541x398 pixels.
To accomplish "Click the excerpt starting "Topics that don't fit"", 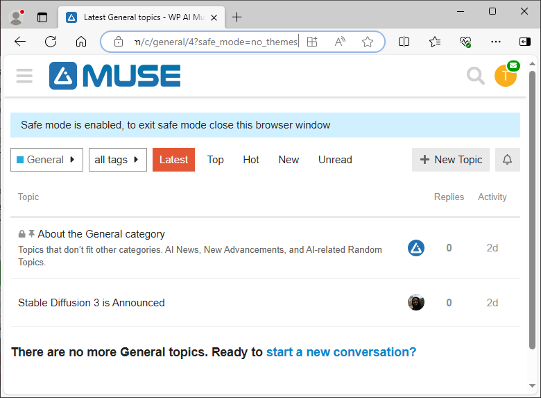I will [x=200, y=256].
